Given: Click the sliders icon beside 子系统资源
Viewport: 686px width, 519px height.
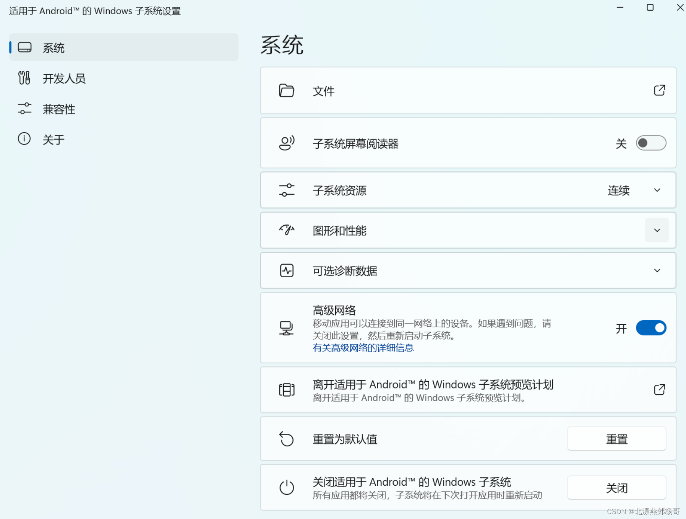Looking at the screenshot, I should point(287,190).
